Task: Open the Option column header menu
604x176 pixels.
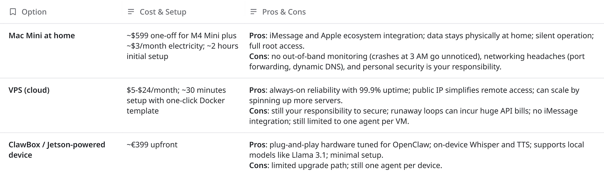Action: [34, 12]
